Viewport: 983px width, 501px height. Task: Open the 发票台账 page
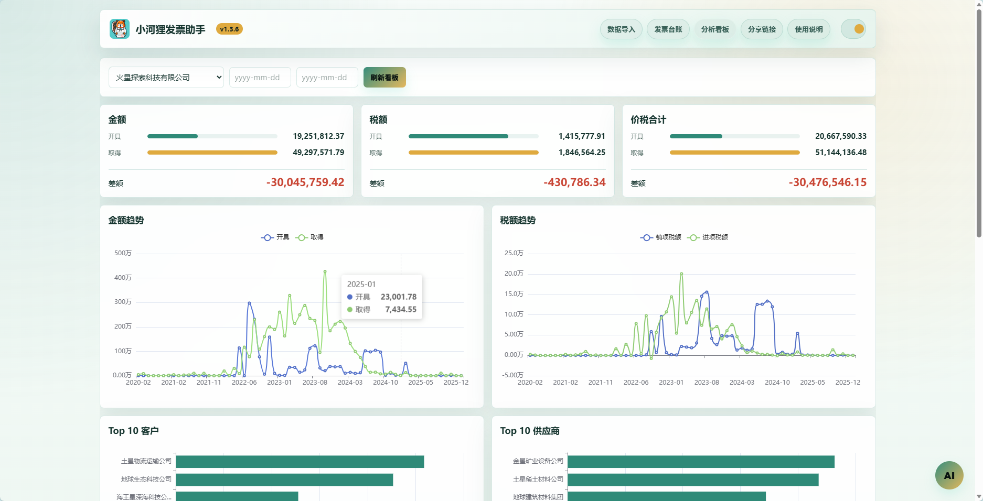(x=668, y=29)
